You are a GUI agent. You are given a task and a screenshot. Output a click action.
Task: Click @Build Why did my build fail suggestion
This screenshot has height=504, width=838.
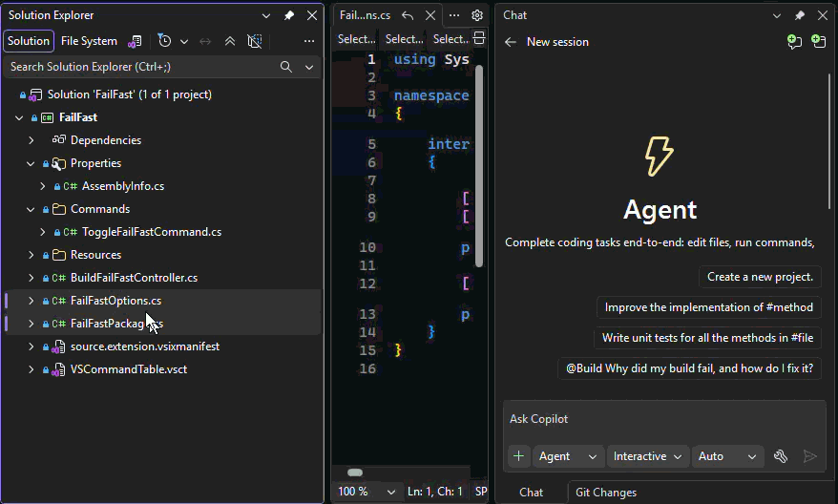[689, 368]
